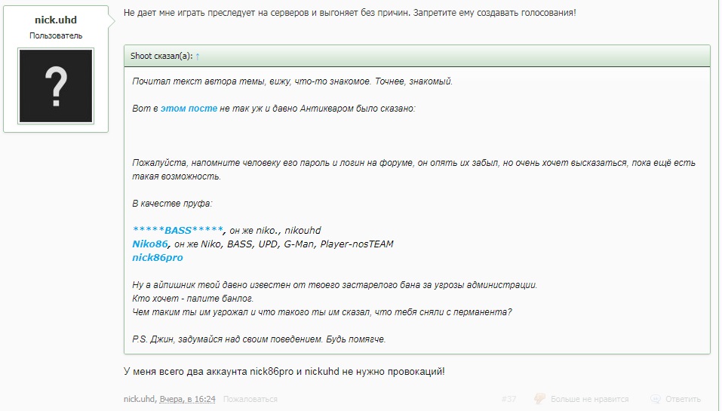Open the "Вчера, в 16:24" timestamp permalink

coord(187,399)
